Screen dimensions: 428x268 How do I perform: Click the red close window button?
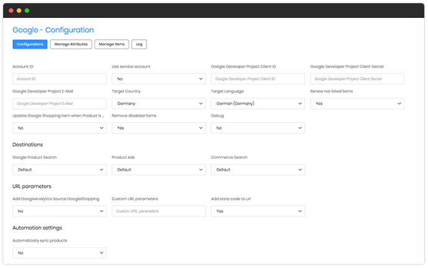point(11,11)
